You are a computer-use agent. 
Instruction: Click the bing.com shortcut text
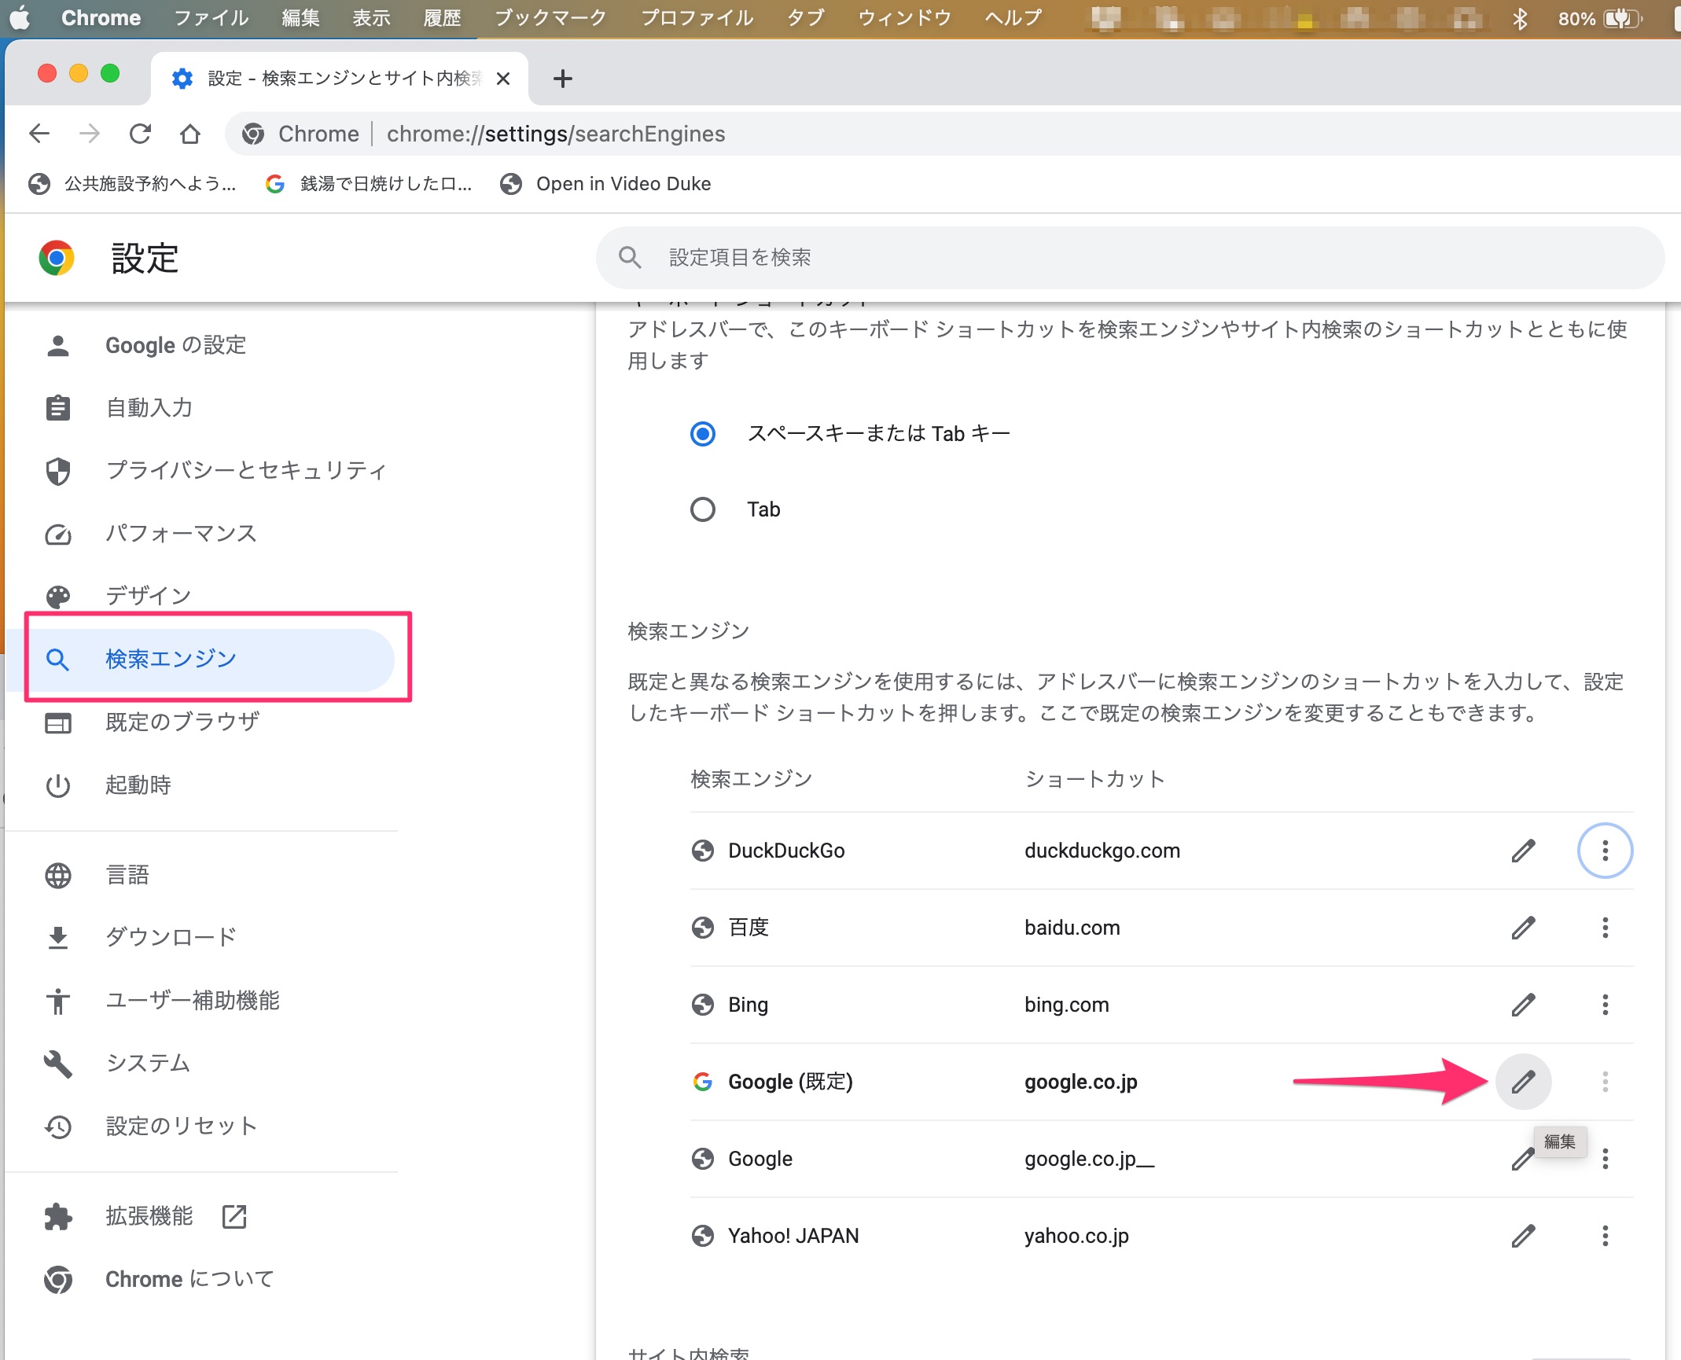[x=1067, y=1005]
